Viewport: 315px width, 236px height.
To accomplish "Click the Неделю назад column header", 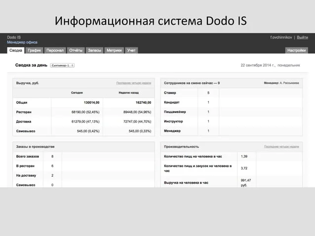I will (x=129, y=93).
